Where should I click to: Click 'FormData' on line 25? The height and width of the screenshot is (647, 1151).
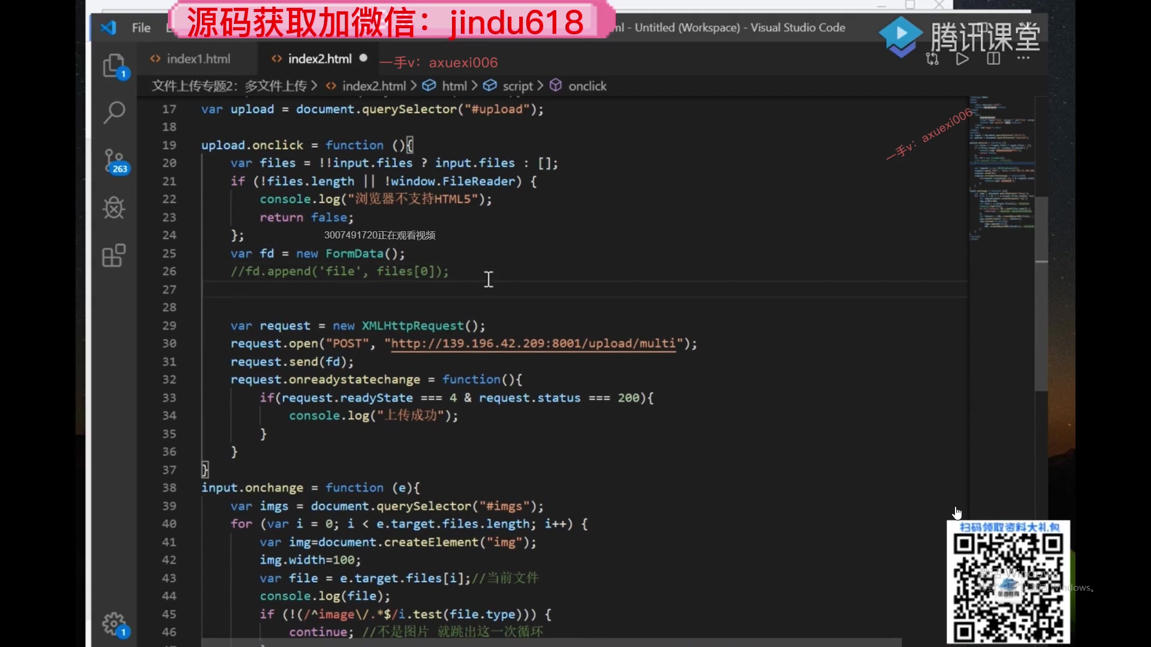coord(354,253)
